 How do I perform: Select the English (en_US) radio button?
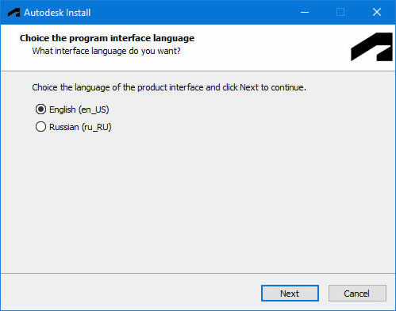point(40,109)
